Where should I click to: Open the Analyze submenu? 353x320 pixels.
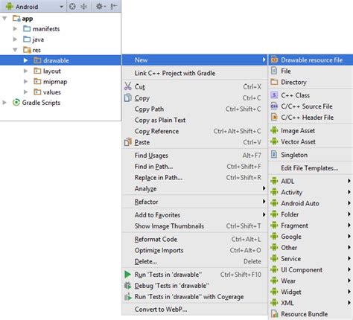[x=194, y=189]
